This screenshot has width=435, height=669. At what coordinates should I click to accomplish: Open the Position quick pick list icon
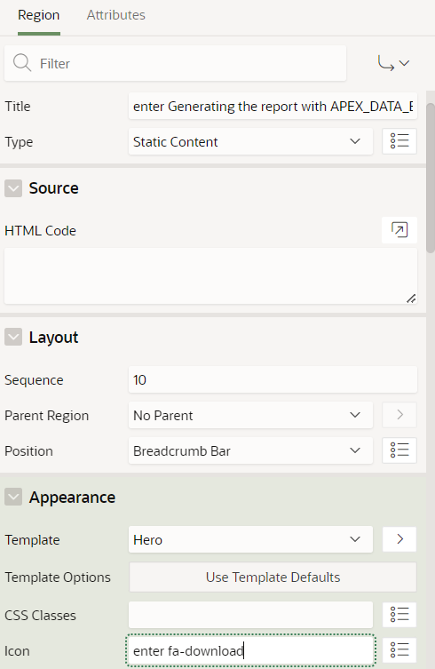(399, 450)
